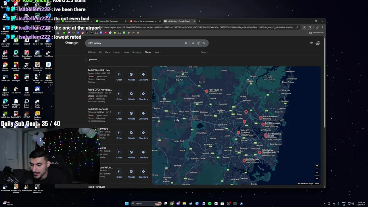The width and height of the screenshot is (368, 207).
Task: Expand the More search filters dropdown
Action: (x=158, y=52)
